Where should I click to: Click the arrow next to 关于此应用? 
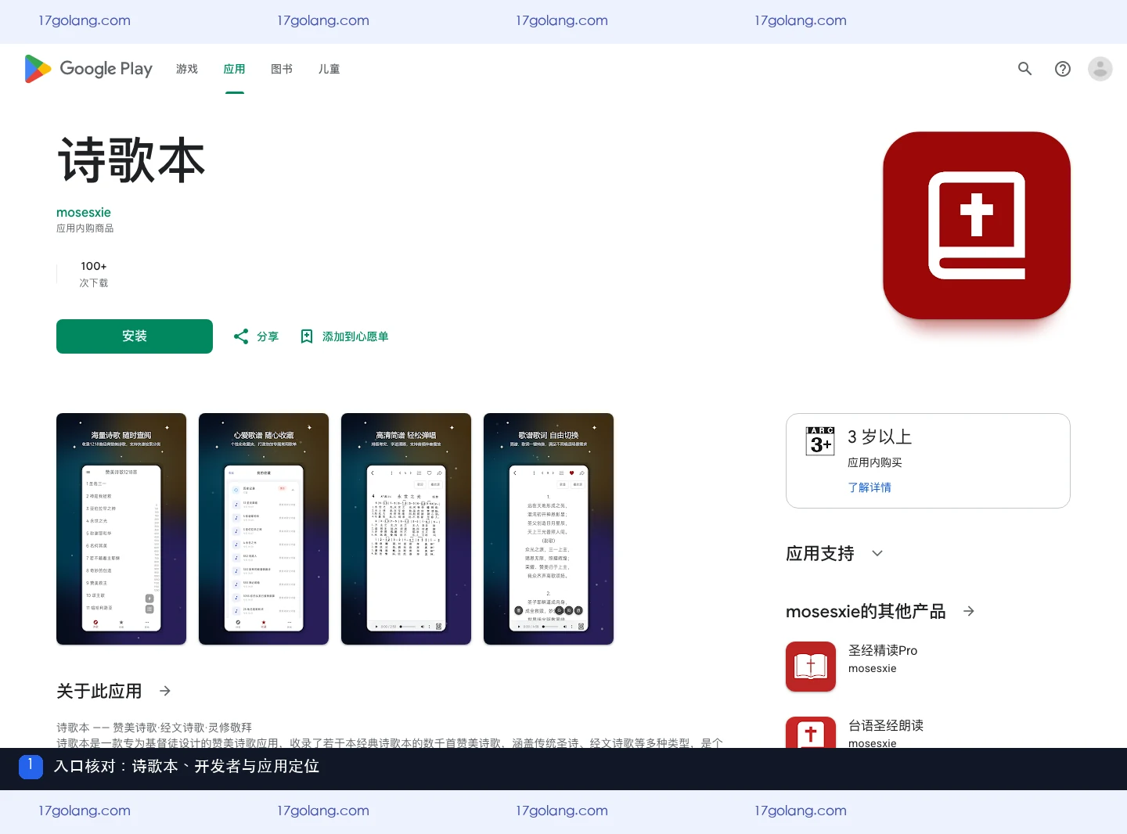coord(165,691)
